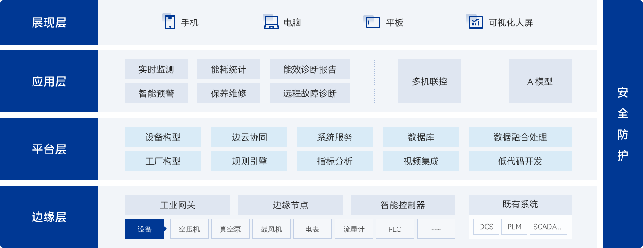Click the visualization big screen chart icon

tap(476, 22)
